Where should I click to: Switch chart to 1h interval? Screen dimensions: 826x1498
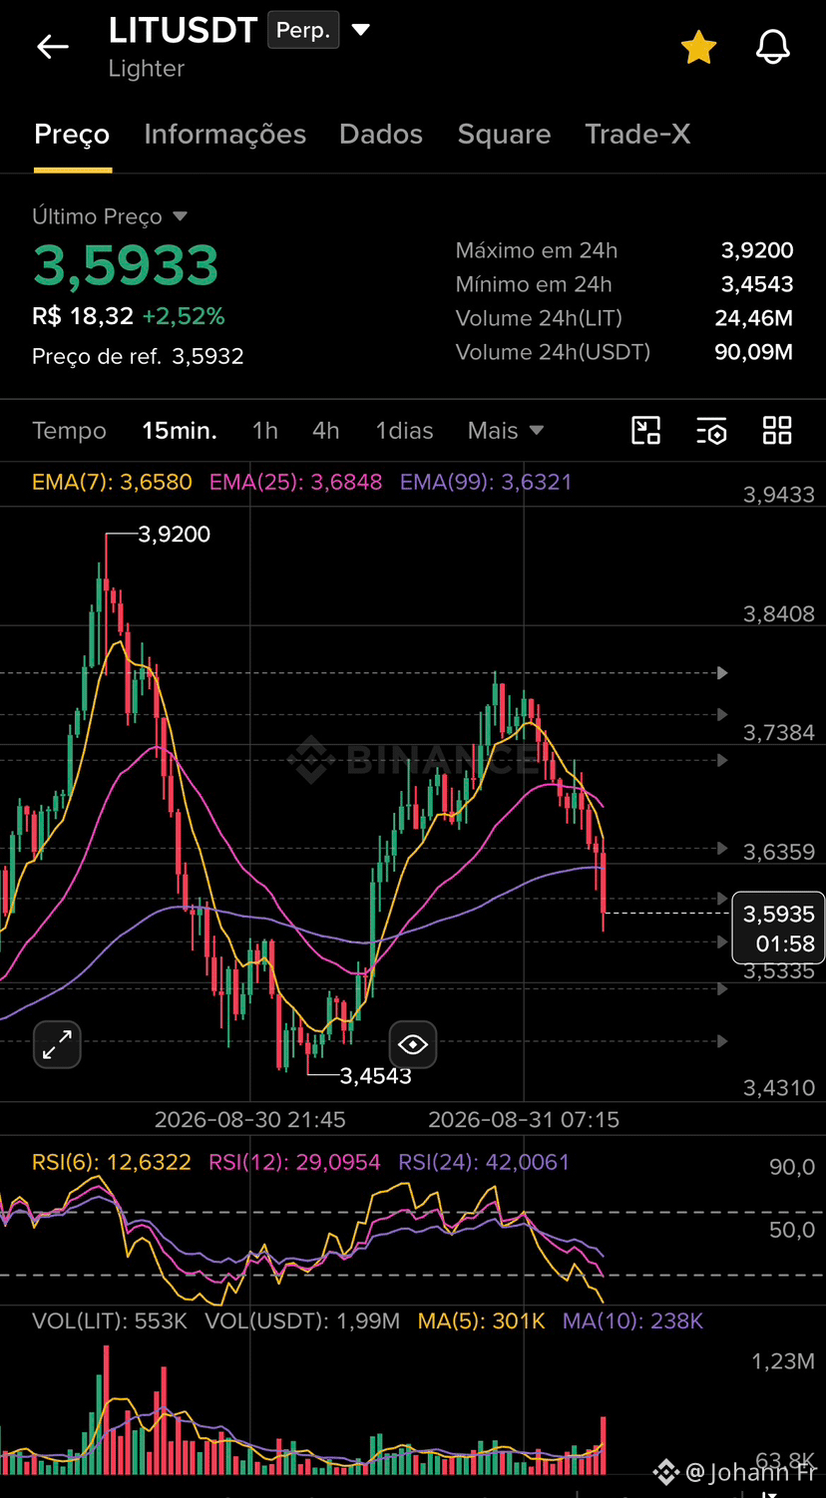264,431
